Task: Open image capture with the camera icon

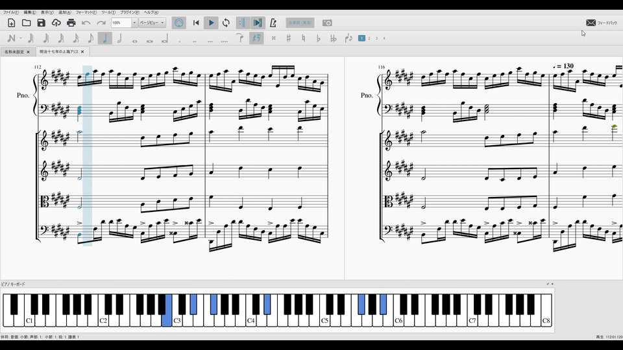Action: (x=327, y=23)
